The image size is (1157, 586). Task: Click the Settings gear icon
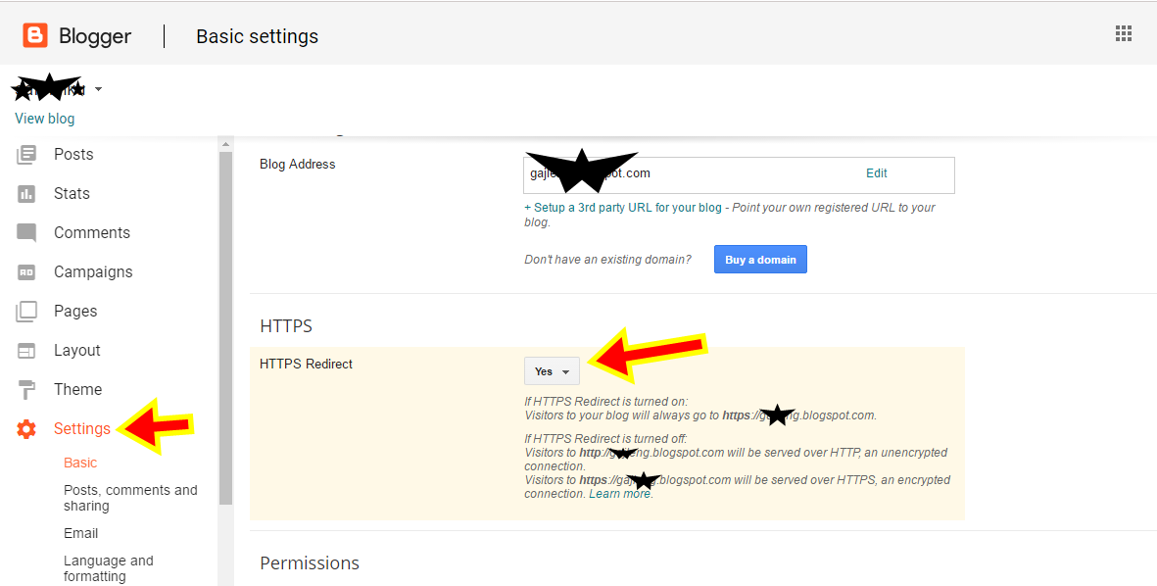pyautogui.click(x=26, y=428)
